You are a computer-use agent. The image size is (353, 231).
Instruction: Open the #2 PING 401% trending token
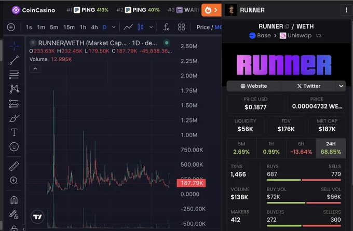click(x=138, y=10)
